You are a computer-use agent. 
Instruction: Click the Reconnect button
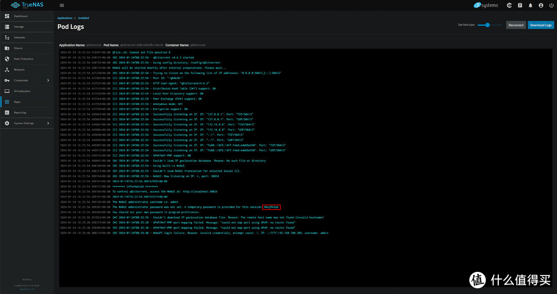point(516,25)
